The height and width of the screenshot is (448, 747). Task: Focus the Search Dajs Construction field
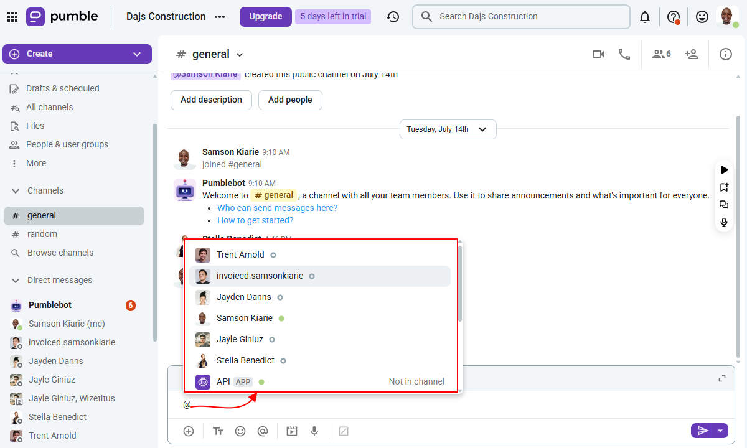click(x=521, y=17)
